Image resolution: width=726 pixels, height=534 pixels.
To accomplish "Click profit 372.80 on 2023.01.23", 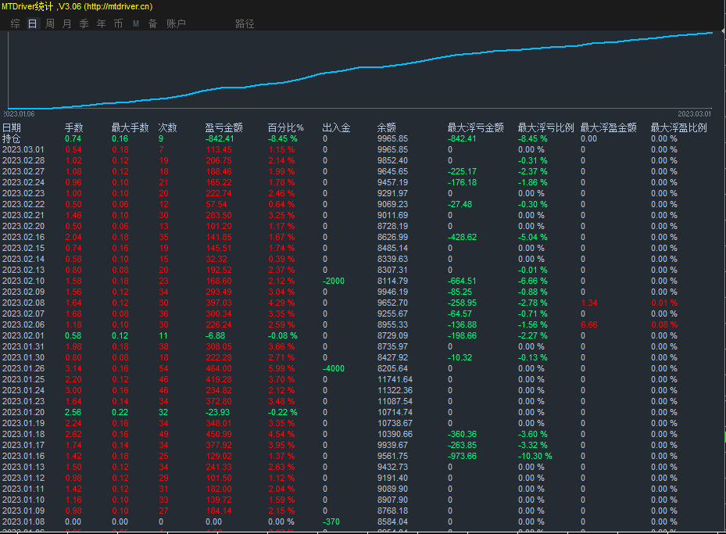I will (219, 402).
